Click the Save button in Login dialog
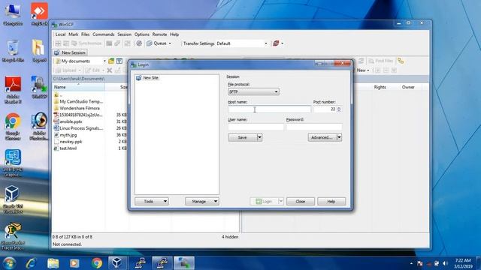This screenshot has width=481, height=270. [242, 137]
